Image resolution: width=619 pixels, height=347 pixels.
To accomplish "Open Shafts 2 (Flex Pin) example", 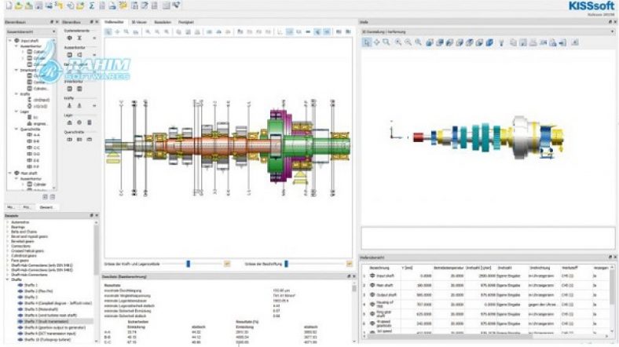I will (38, 291).
